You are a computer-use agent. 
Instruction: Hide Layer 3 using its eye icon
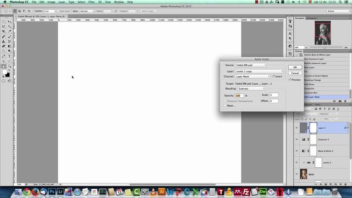tap(296, 128)
